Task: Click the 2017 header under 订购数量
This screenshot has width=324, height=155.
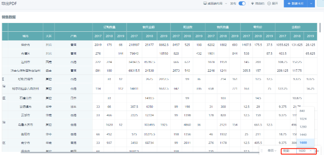Action: (x=98, y=36)
